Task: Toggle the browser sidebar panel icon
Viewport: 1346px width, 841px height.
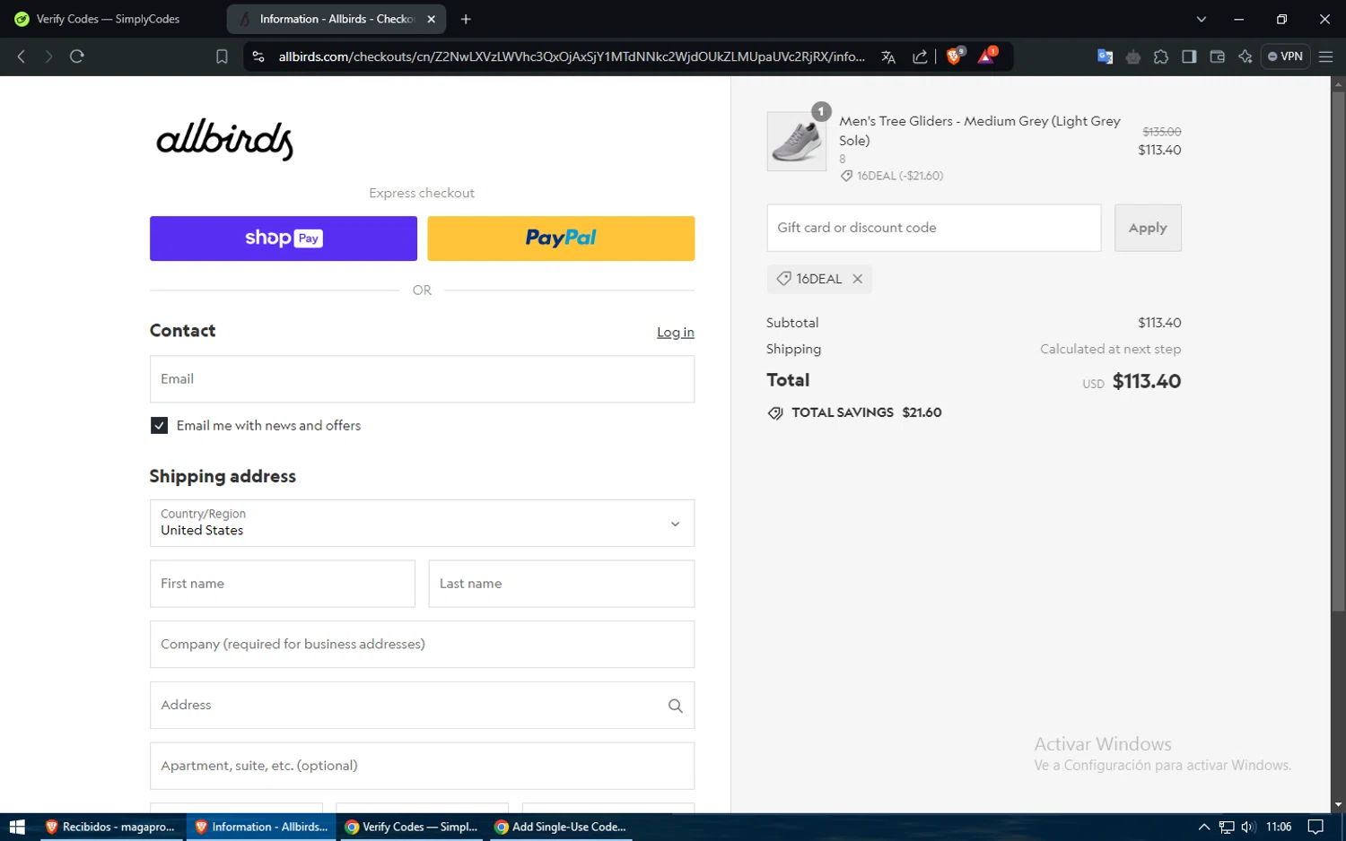Action: coord(1189,56)
